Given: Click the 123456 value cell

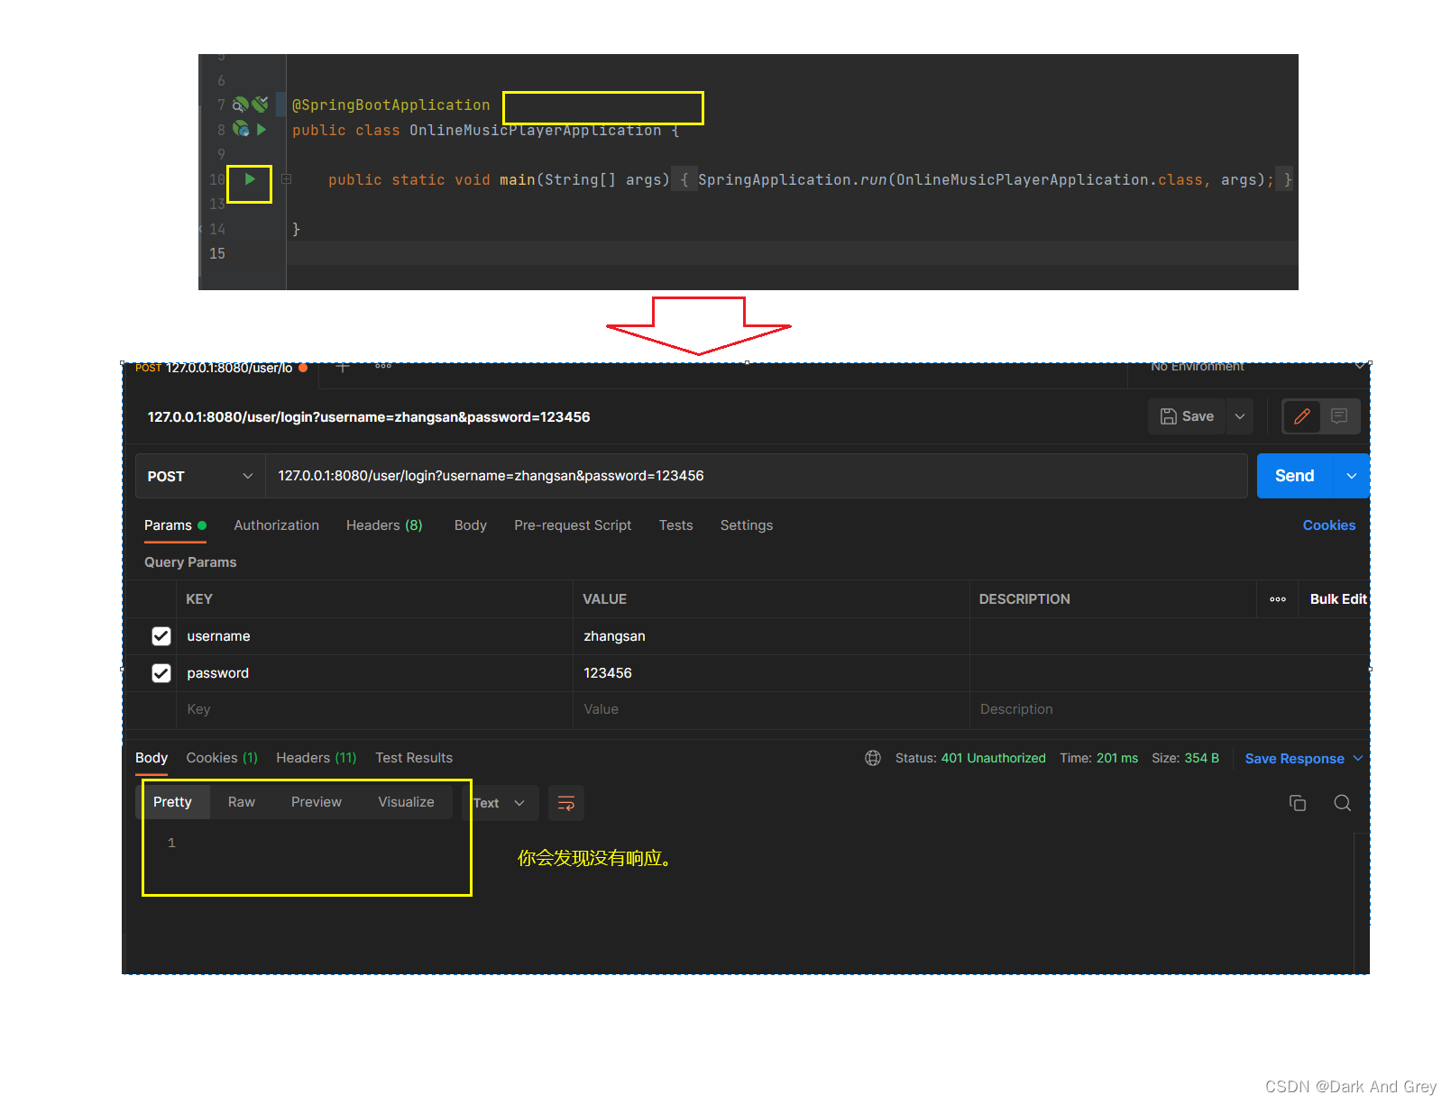Looking at the screenshot, I should point(771,673).
